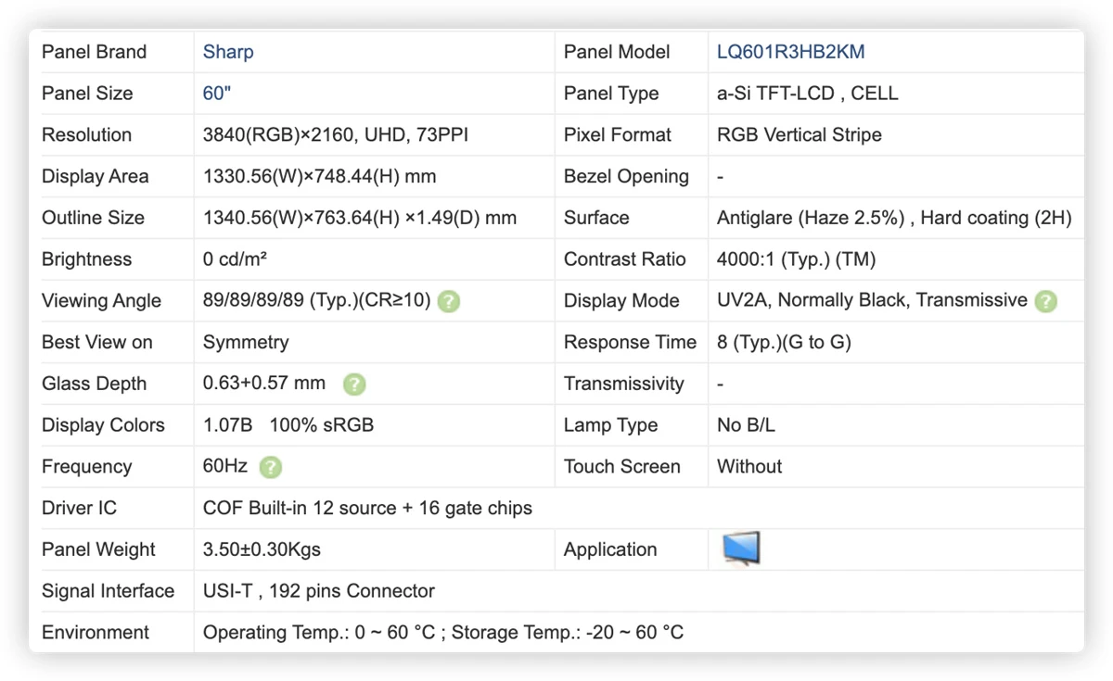This screenshot has width=1113, height=681.
Task: Click the Panel Weight value 3.50±0.30Kgs
Action: 262,549
